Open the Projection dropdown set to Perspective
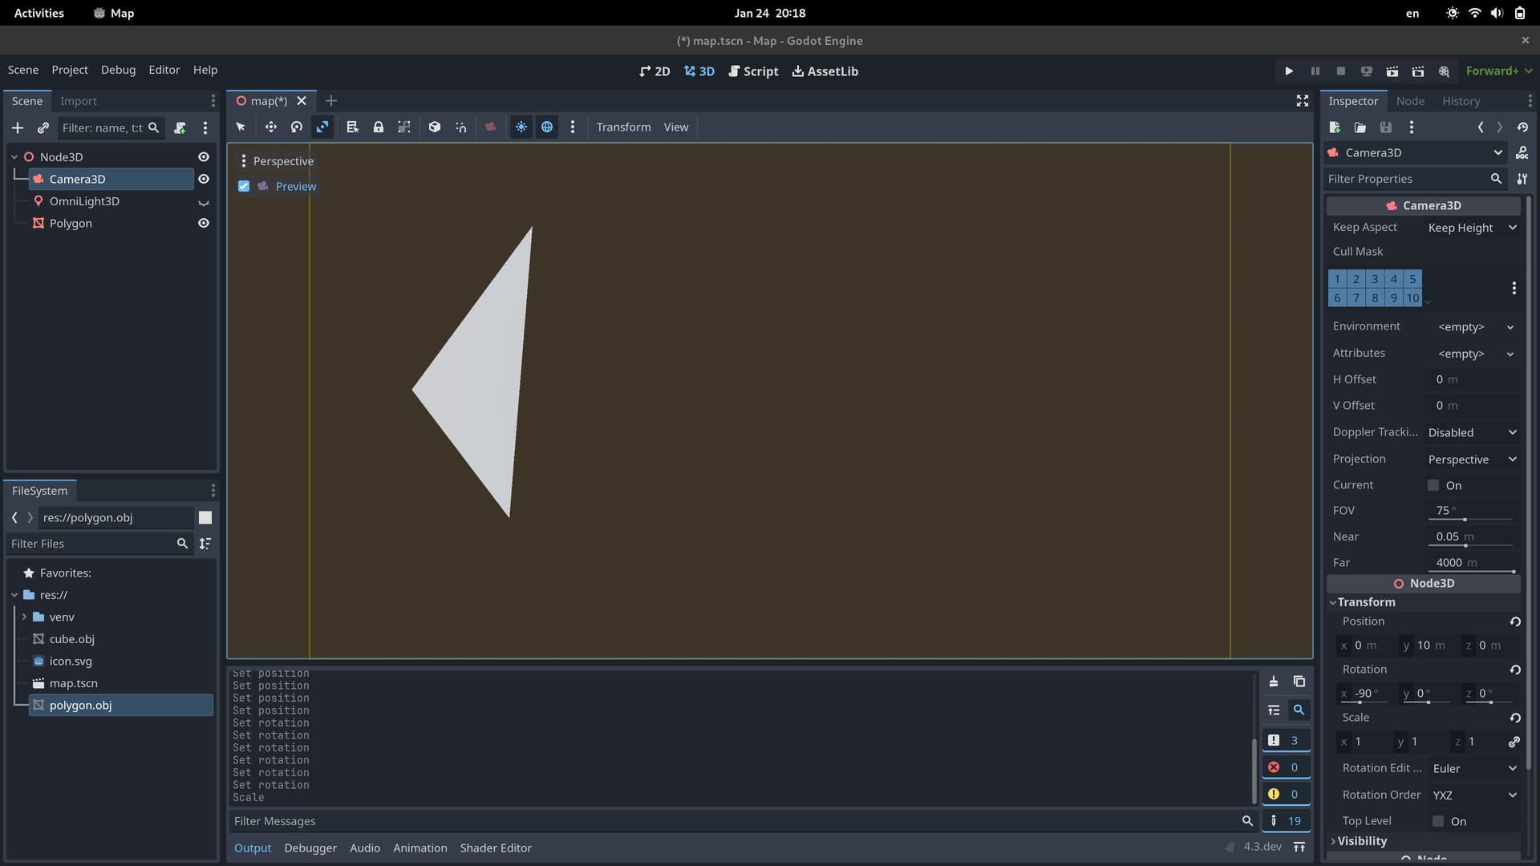This screenshot has width=1540, height=866. click(x=1472, y=459)
